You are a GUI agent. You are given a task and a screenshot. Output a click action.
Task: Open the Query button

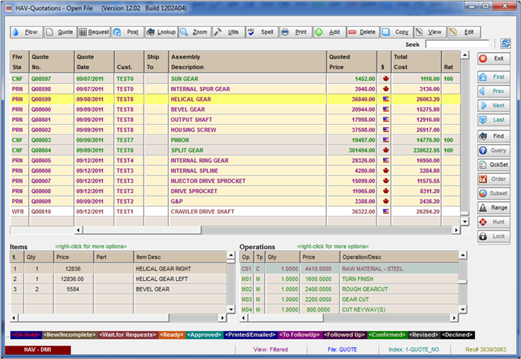(493, 150)
